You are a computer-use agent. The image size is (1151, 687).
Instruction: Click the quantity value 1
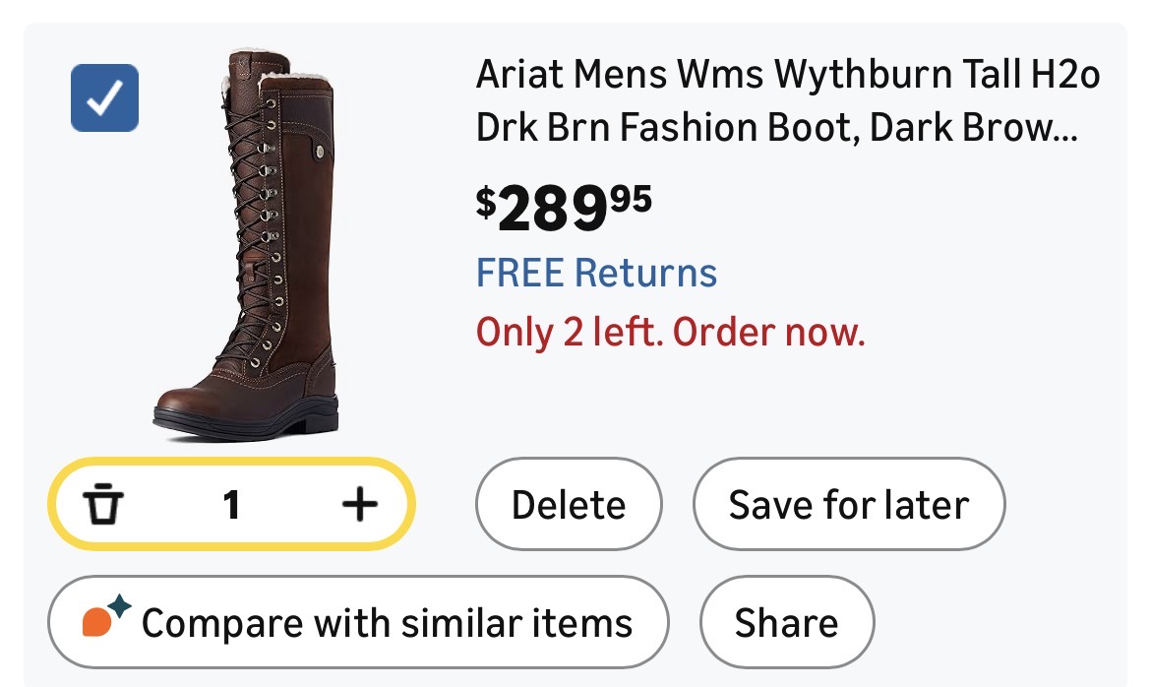click(x=231, y=506)
